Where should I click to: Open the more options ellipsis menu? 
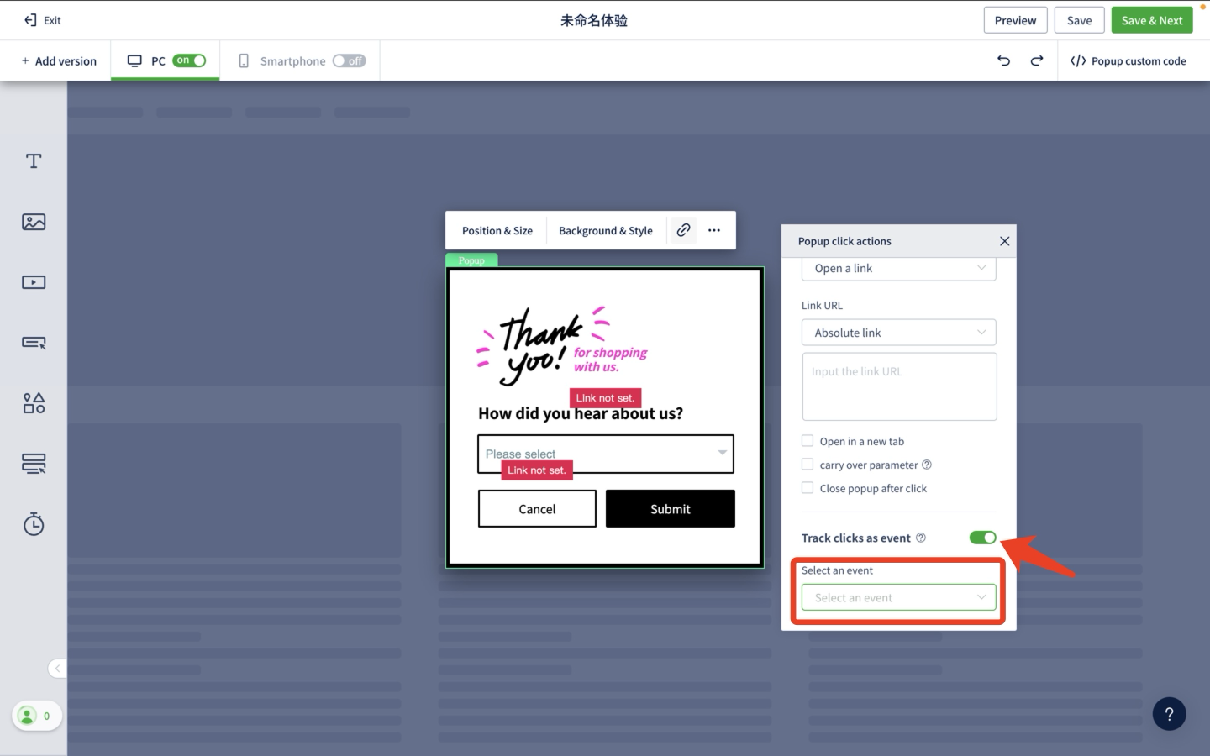tap(714, 230)
